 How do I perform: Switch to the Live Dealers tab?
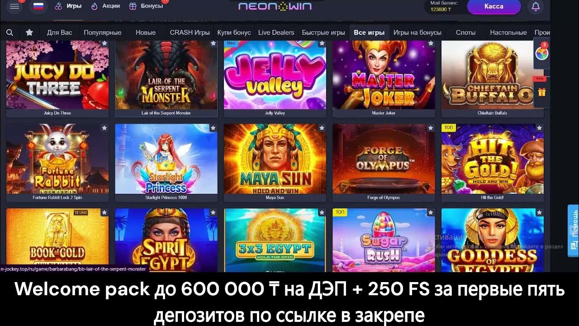click(x=276, y=33)
